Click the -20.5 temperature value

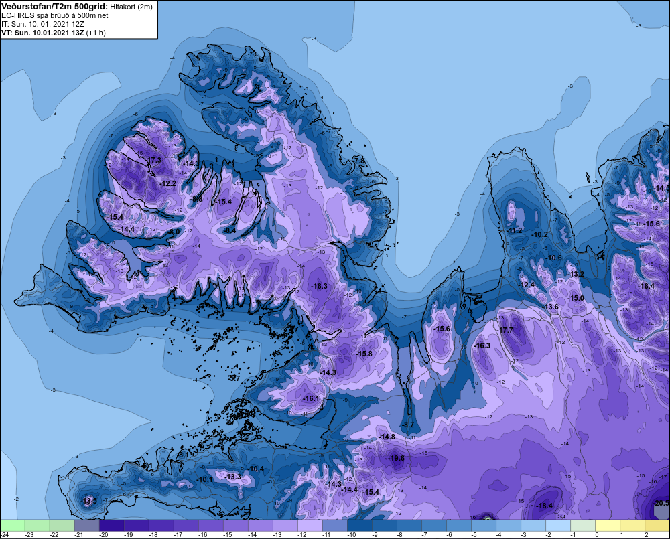click(x=661, y=503)
